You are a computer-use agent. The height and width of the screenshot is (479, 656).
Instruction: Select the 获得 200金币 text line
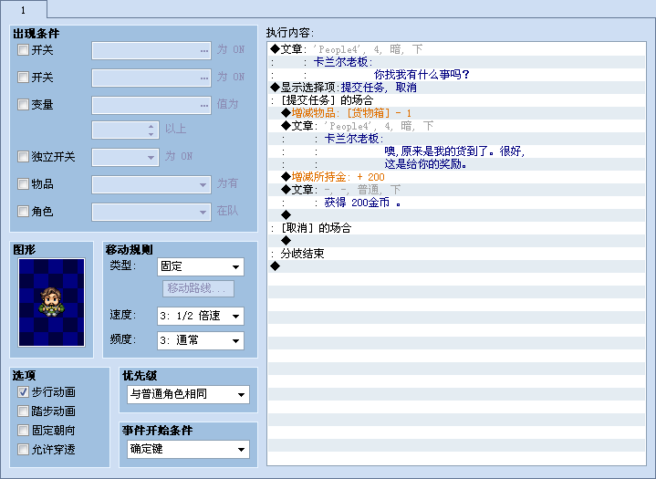pos(457,203)
